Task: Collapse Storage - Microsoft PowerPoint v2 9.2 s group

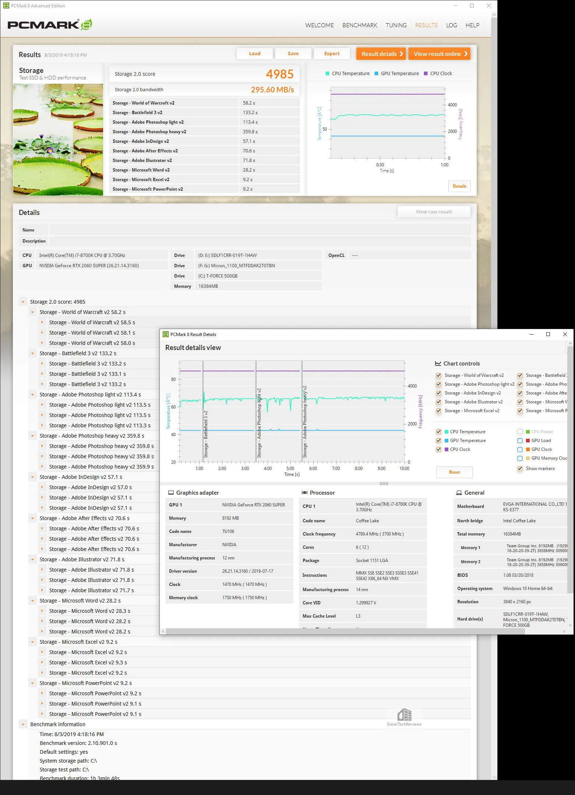Action: pyautogui.click(x=32, y=683)
